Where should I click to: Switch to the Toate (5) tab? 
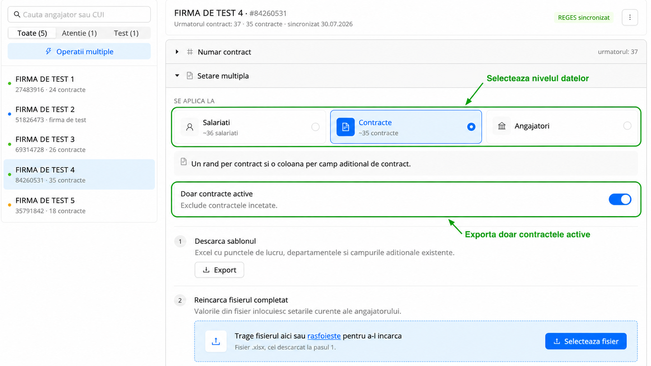click(32, 33)
